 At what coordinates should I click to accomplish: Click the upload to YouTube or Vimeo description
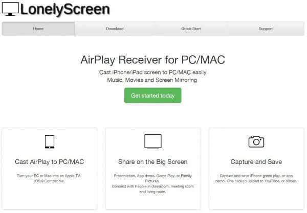256,178
